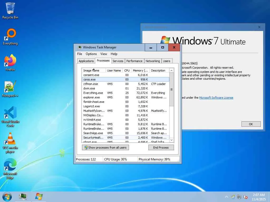Open Firefox desktop shortcut
This screenshot has width=270, height=202.
pos(10,63)
